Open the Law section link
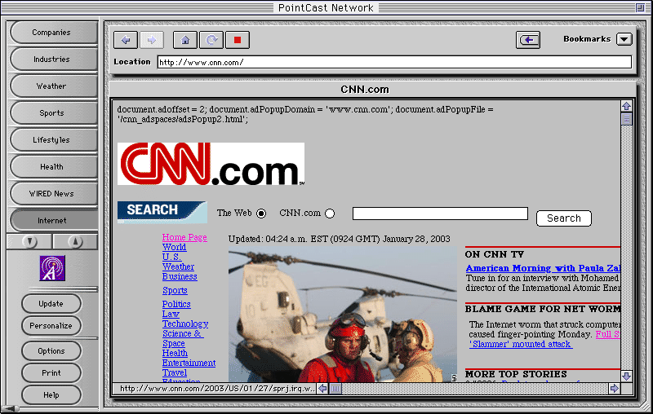Viewport: 653px width, 414px height. pyautogui.click(x=171, y=315)
